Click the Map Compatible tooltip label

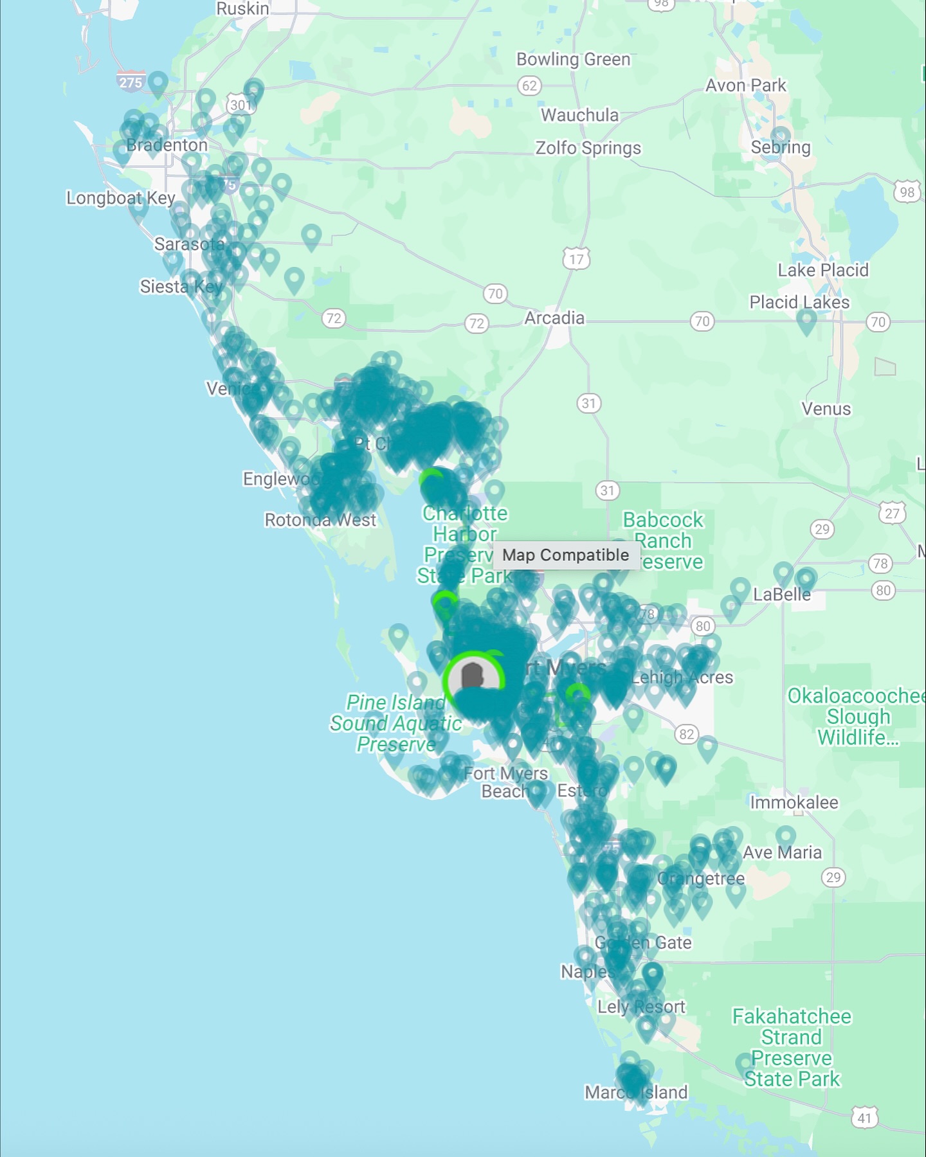(566, 555)
